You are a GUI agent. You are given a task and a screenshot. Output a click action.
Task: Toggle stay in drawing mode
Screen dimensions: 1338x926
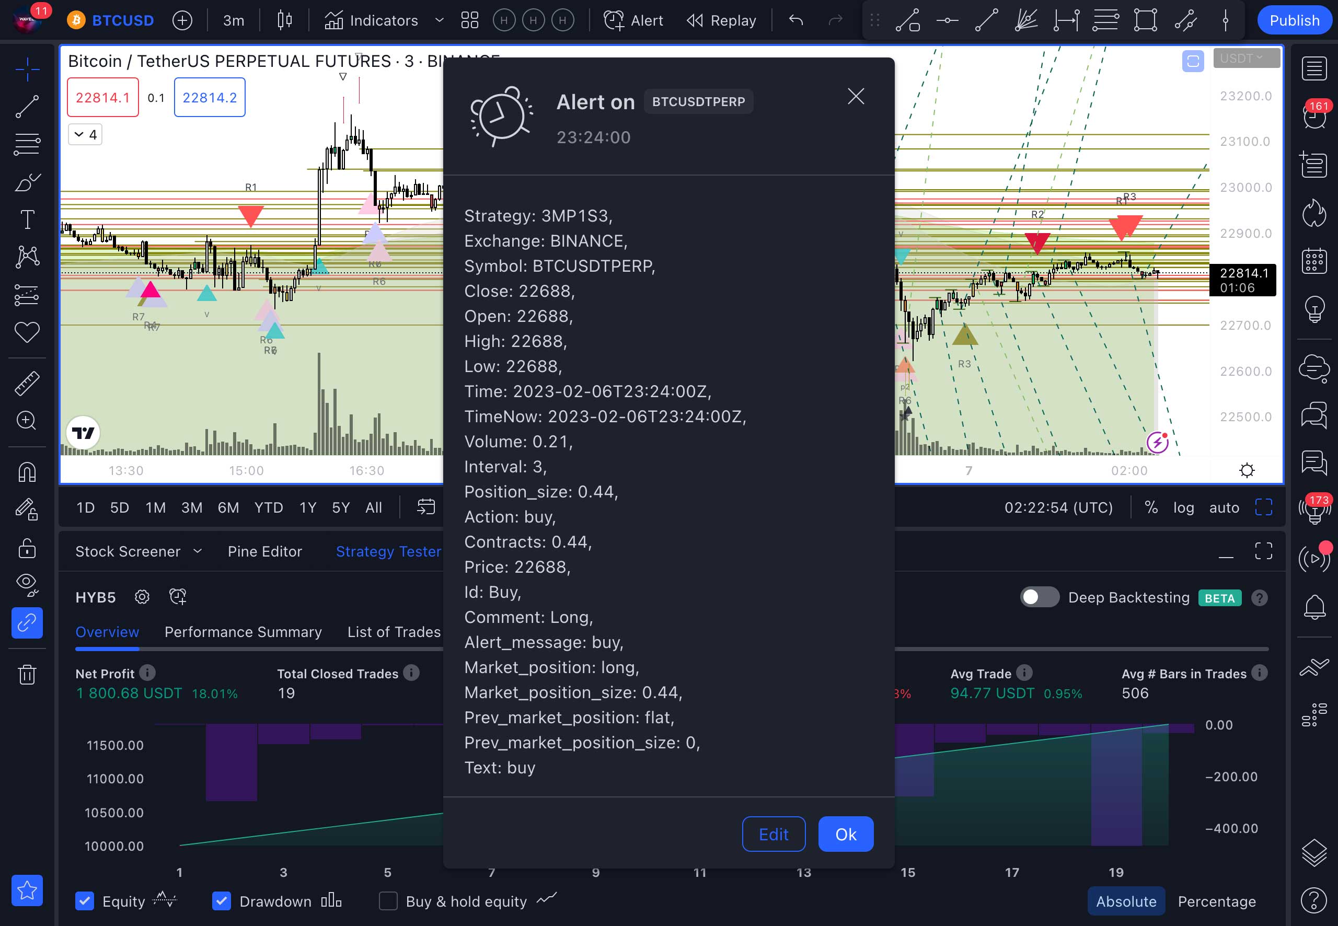coord(27,510)
